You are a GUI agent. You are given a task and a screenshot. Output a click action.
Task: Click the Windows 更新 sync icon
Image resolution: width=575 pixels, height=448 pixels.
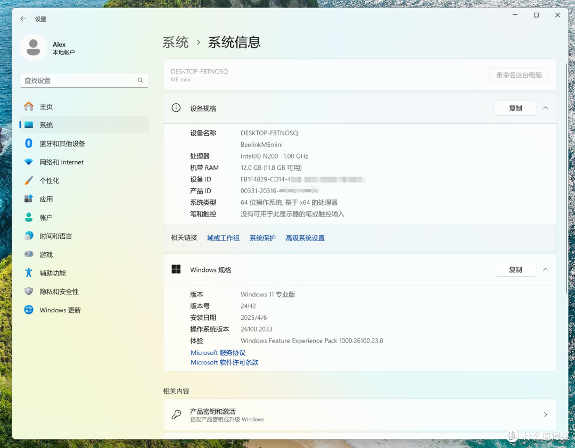(29, 310)
